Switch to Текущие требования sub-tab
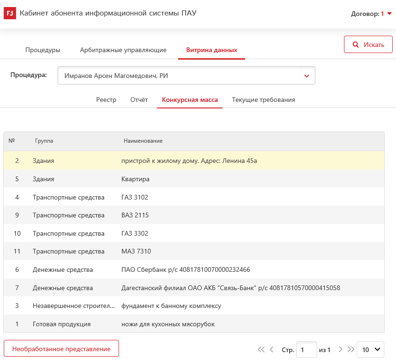Viewport: 396px width, 361px height. [263, 100]
